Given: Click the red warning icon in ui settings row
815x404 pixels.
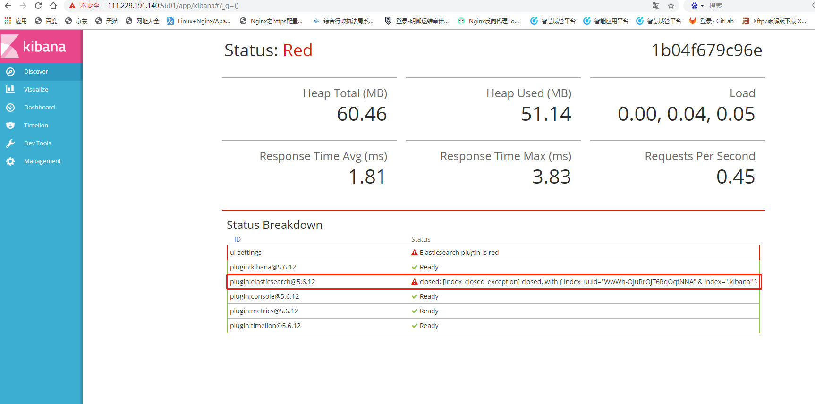Looking at the screenshot, I should point(415,252).
